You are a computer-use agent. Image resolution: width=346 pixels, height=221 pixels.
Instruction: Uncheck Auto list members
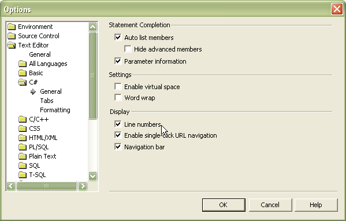[x=118, y=37]
